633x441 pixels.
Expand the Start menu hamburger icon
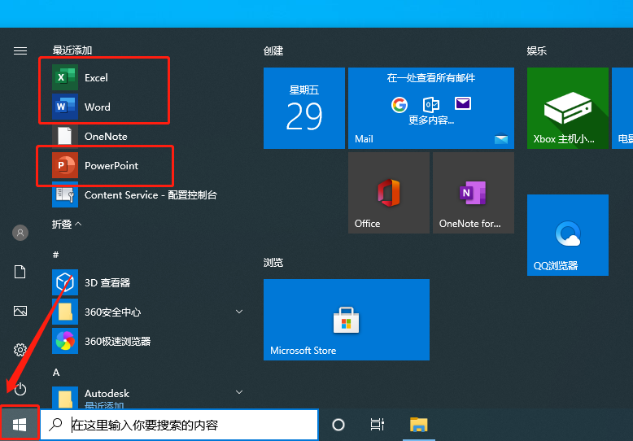point(20,51)
